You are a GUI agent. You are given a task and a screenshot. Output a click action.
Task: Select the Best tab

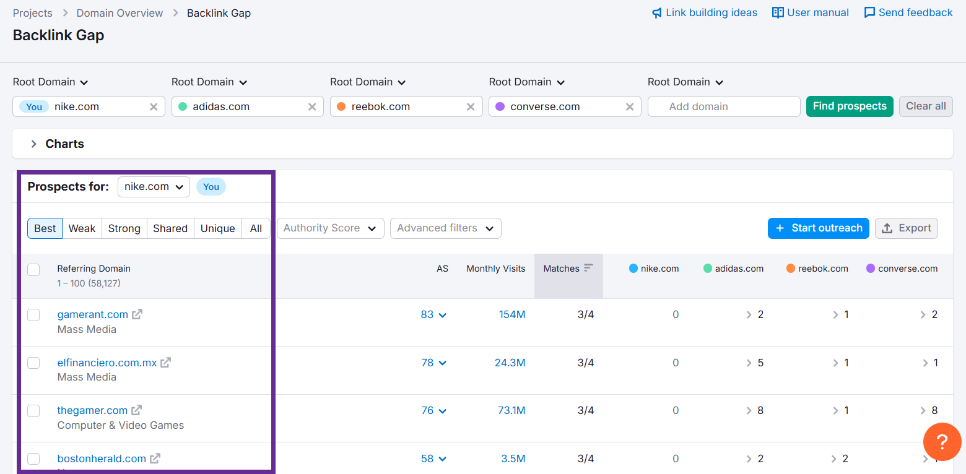45,228
